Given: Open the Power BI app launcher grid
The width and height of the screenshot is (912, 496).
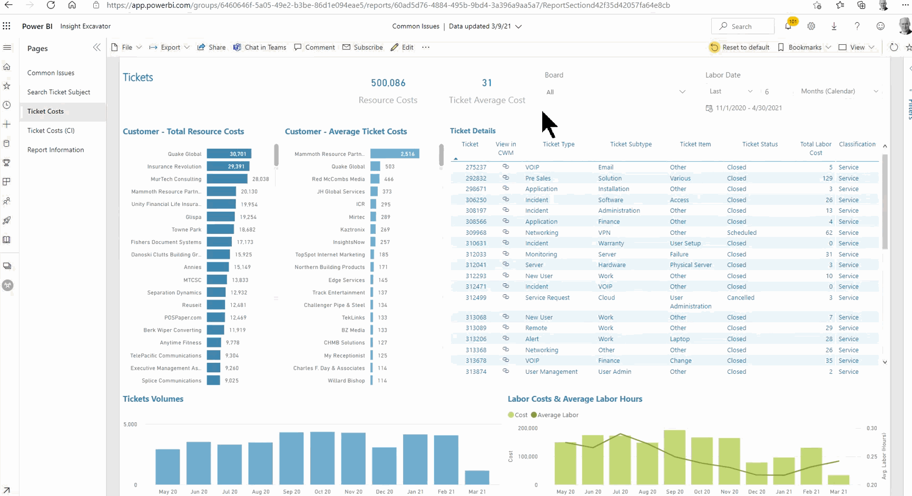Looking at the screenshot, I should tap(6, 26).
